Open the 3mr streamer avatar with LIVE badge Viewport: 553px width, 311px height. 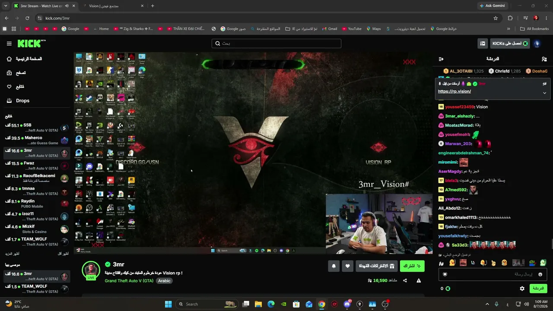[x=91, y=270]
